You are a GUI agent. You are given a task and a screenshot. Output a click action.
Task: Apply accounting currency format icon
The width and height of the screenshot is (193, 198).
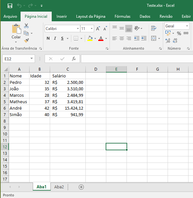coord(168,33)
